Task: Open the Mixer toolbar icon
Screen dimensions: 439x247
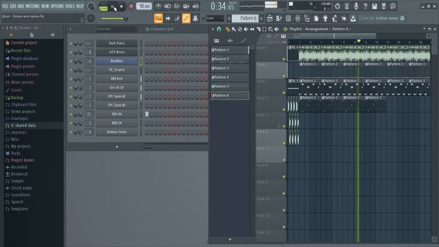Action: 298,19
